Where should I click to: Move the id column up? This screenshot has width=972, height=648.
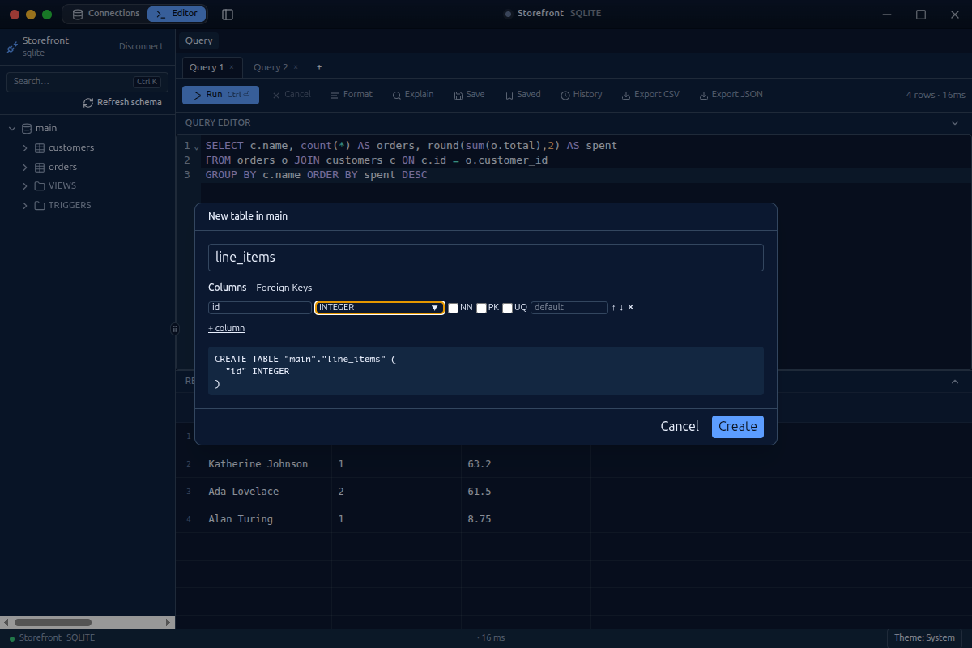coord(613,308)
